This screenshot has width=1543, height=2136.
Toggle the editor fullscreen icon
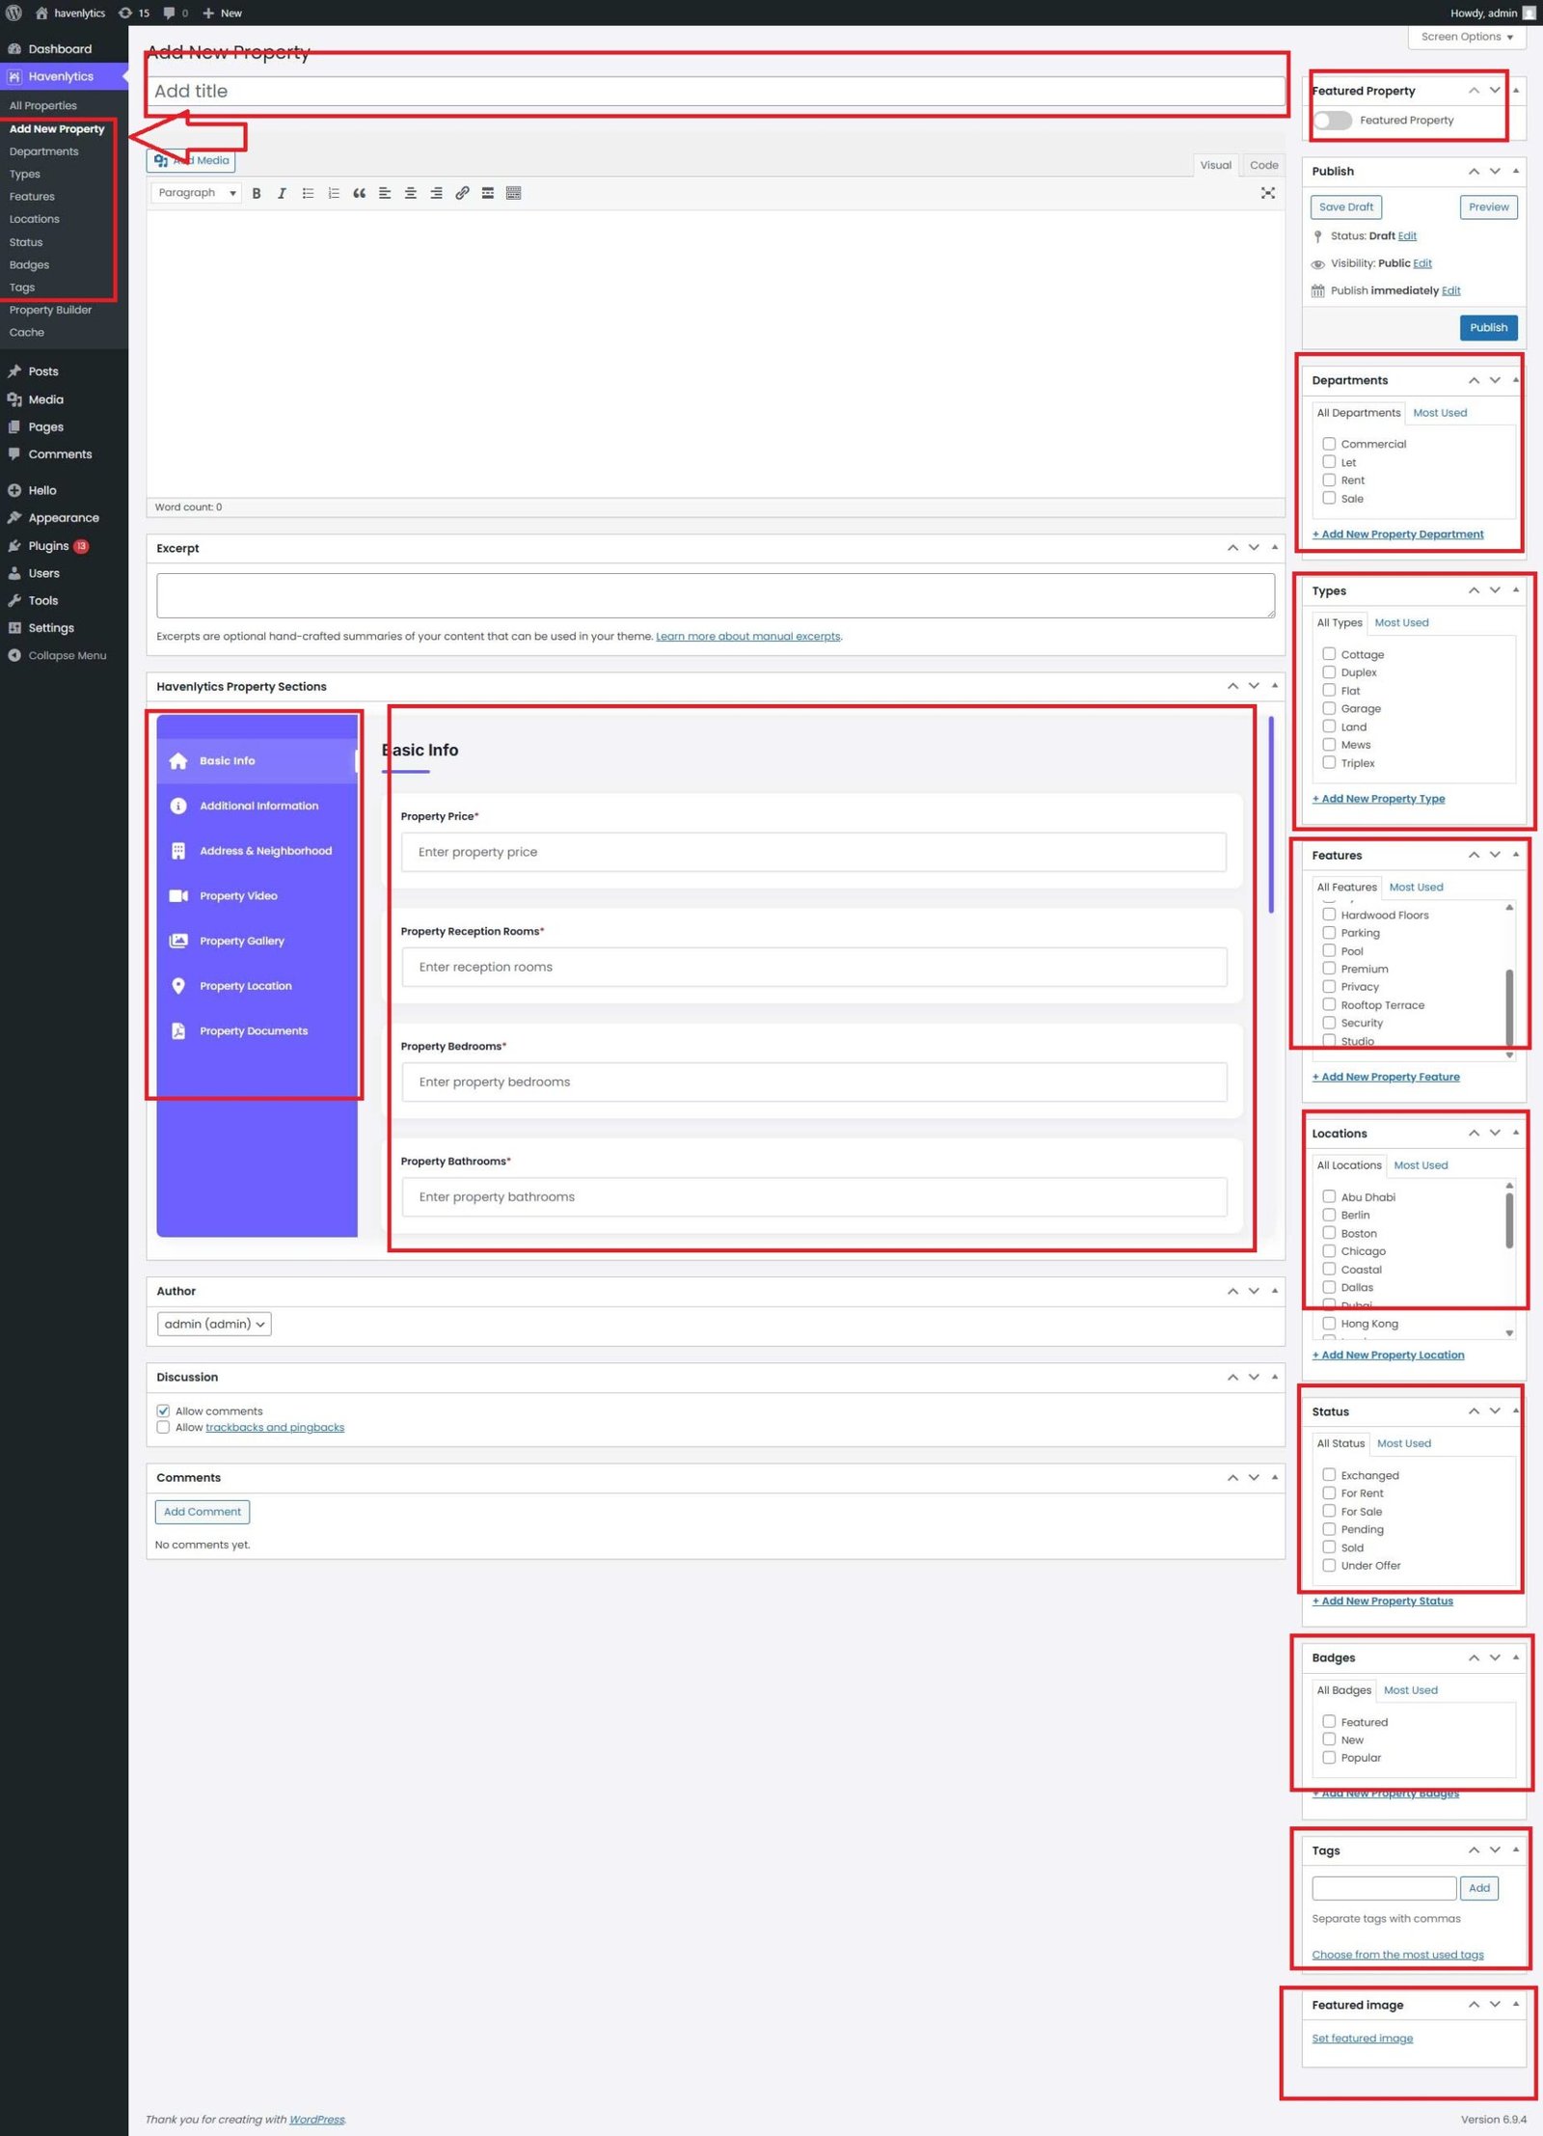pos(1267,193)
